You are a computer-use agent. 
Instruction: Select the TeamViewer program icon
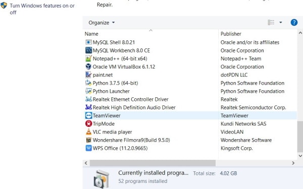coord(88,115)
